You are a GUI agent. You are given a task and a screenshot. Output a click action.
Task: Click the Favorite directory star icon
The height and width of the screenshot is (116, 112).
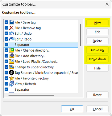[x=11, y=78]
